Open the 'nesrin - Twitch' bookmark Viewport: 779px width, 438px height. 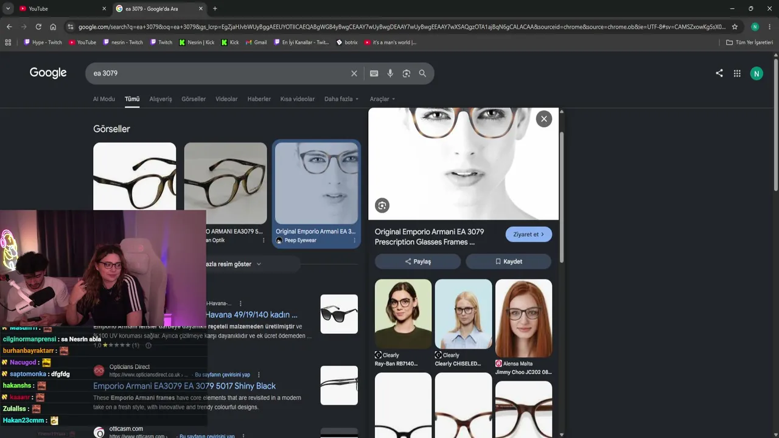tap(123, 43)
